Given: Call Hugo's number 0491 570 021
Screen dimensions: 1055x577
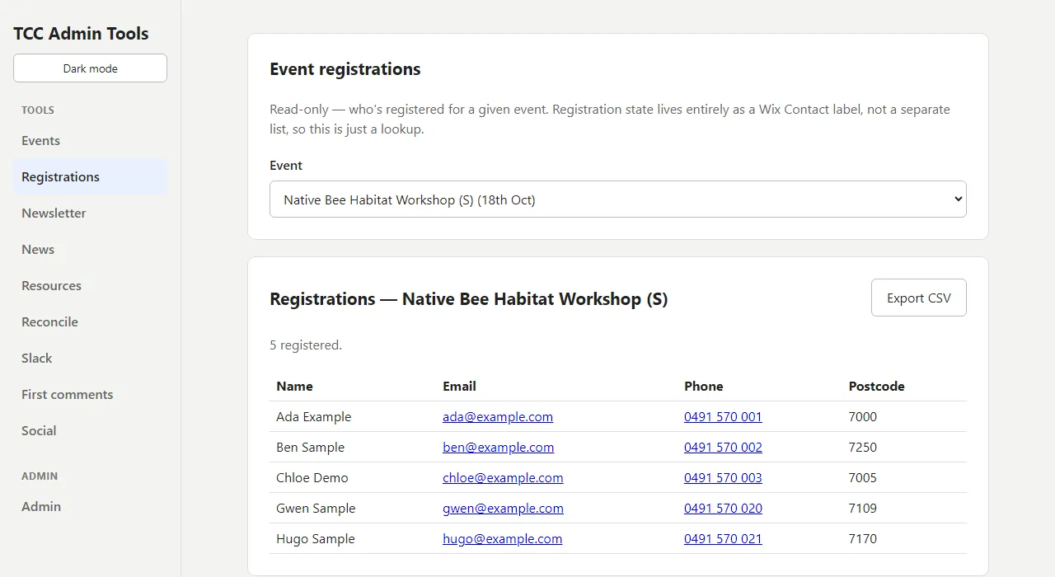Looking at the screenshot, I should (723, 539).
